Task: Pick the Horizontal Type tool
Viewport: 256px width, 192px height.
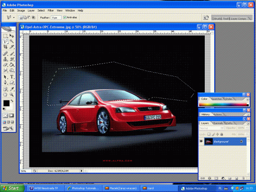Action: pyautogui.click(x=12, y=76)
